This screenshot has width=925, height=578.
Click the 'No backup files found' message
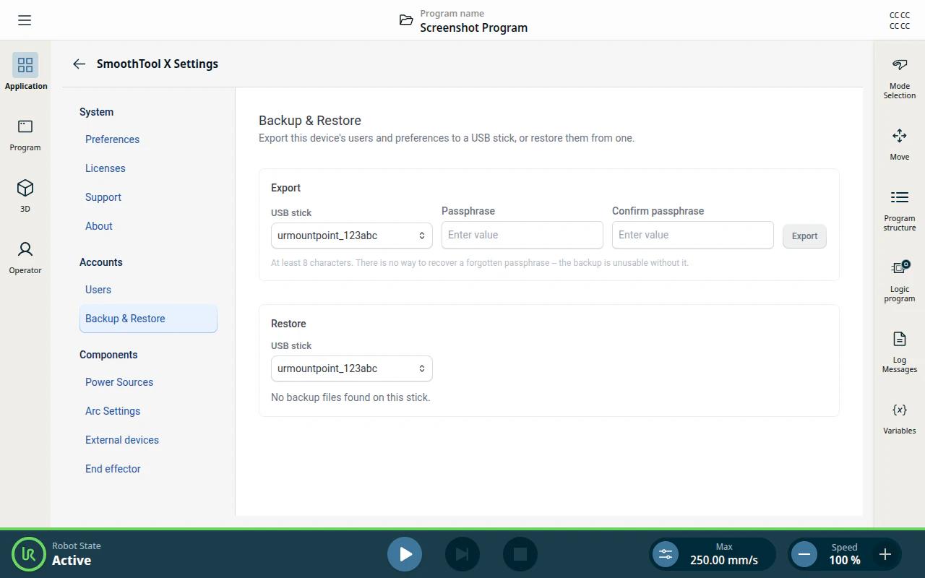coord(350,397)
